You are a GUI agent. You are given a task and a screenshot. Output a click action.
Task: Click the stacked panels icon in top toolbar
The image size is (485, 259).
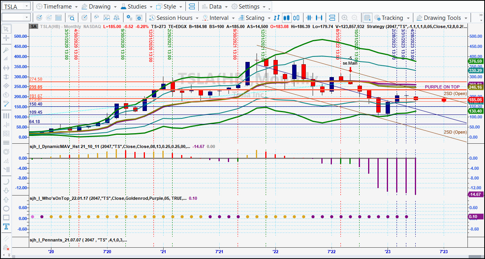pyautogui.click(x=192, y=7)
